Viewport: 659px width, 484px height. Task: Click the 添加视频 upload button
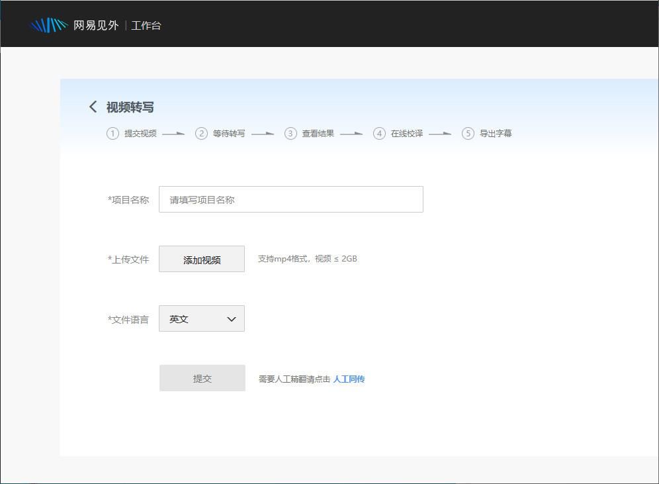(x=202, y=259)
